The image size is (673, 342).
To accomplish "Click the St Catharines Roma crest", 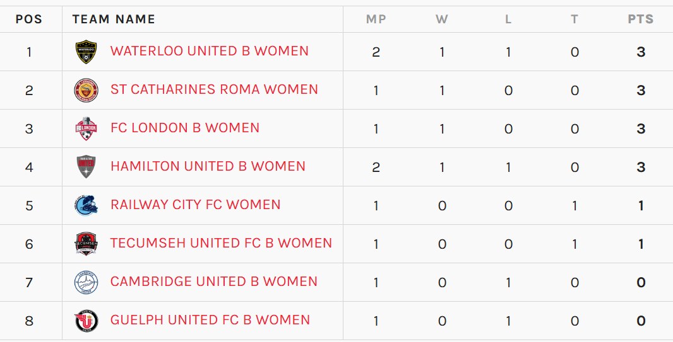I will pos(86,90).
